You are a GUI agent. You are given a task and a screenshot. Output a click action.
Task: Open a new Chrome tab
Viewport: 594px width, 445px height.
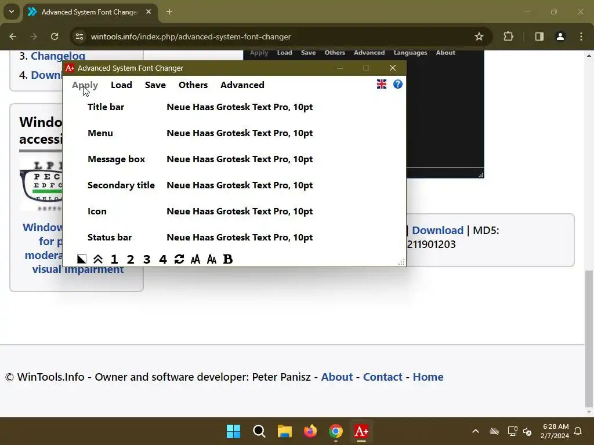pos(169,12)
